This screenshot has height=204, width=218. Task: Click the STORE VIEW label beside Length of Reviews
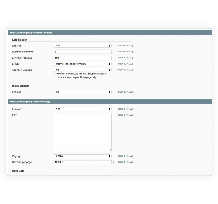[x=125, y=58]
